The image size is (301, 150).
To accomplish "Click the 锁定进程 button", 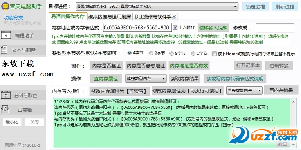I will click(x=255, y=7).
